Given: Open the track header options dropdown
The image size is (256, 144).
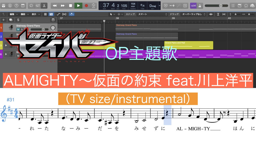Looking at the screenshot, I should click(x=53, y=20).
